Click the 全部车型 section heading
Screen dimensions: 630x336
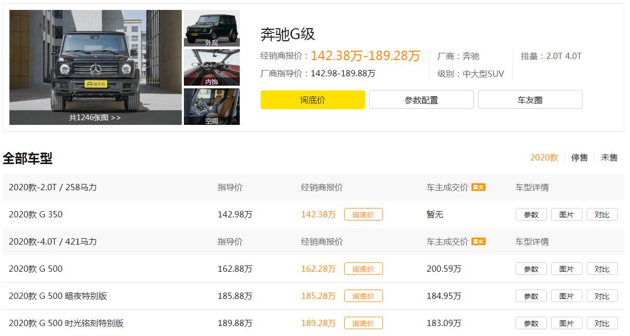(x=28, y=158)
